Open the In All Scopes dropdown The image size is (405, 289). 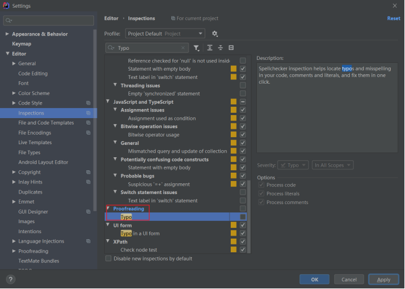(x=332, y=165)
